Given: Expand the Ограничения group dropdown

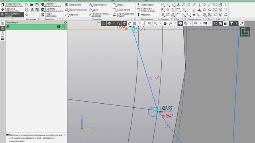Looking at the screenshot, I should coord(203,19).
